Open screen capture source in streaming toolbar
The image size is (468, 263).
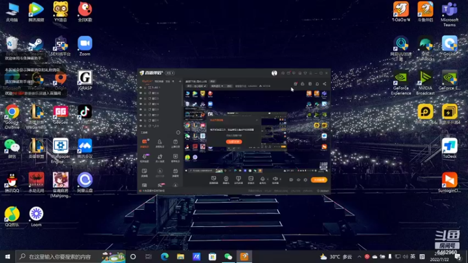(214, 180)
